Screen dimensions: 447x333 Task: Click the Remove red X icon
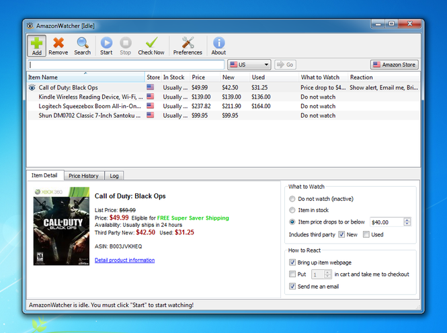click(x=58, y=43)
